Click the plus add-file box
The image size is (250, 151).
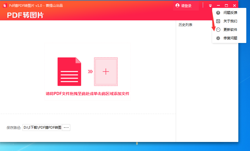coord(106,72)
